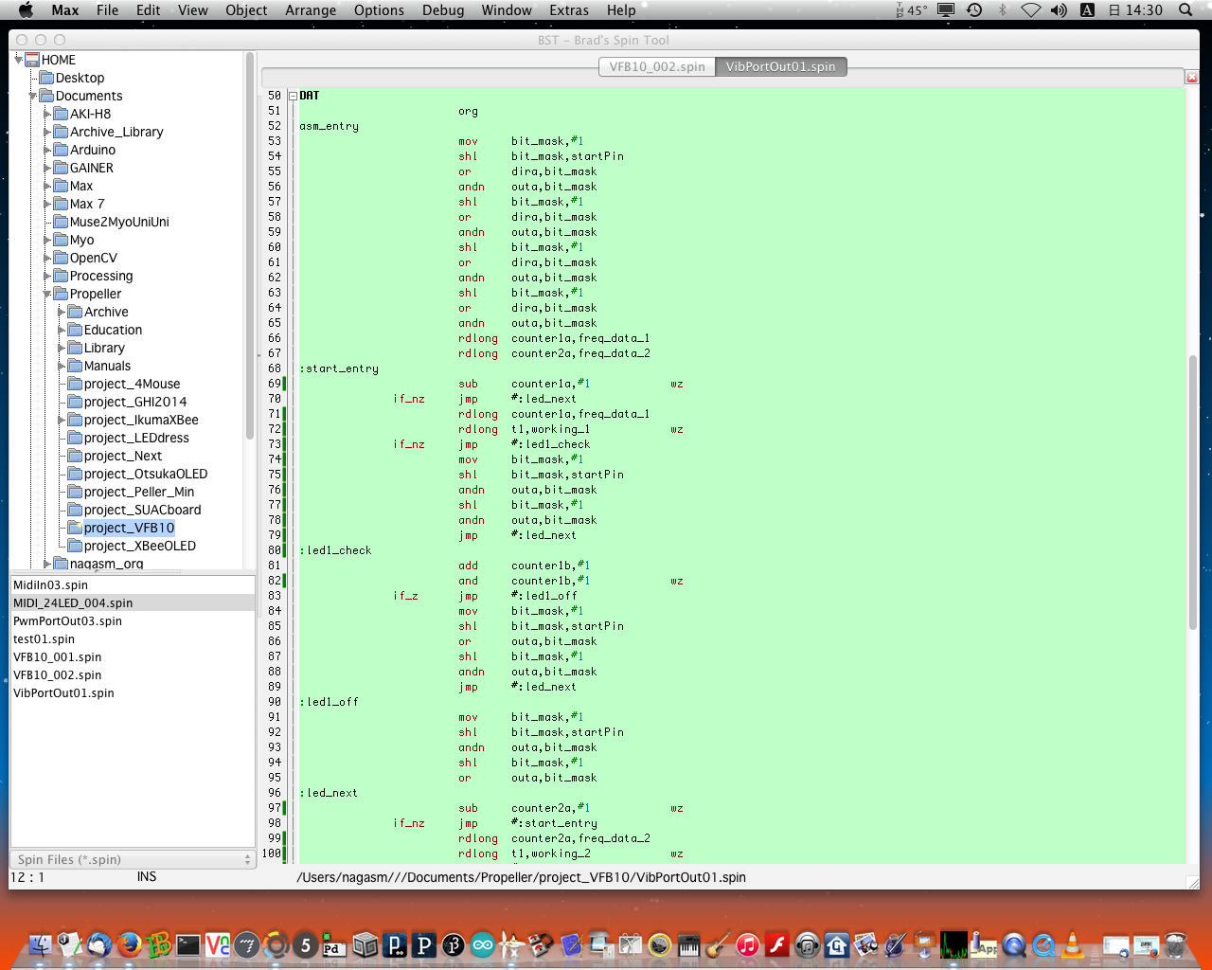Select the project_LEDdress folder
The image size is (1212, 970).
pos(136,438)
